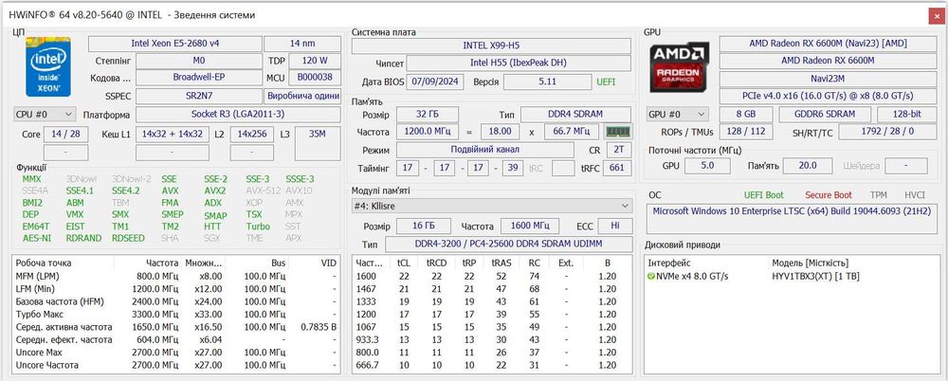This screenshot has width=948, height=381.
Task: Select the 933.3 frequency timing row
Action: [x=491, y=340]
